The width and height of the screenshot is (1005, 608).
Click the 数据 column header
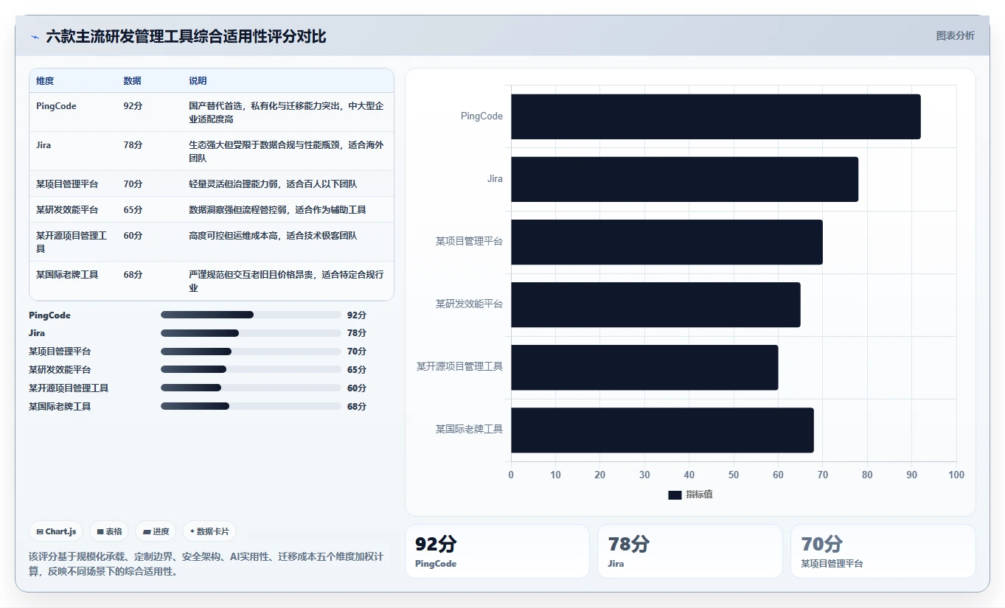[x=133, y=81]
